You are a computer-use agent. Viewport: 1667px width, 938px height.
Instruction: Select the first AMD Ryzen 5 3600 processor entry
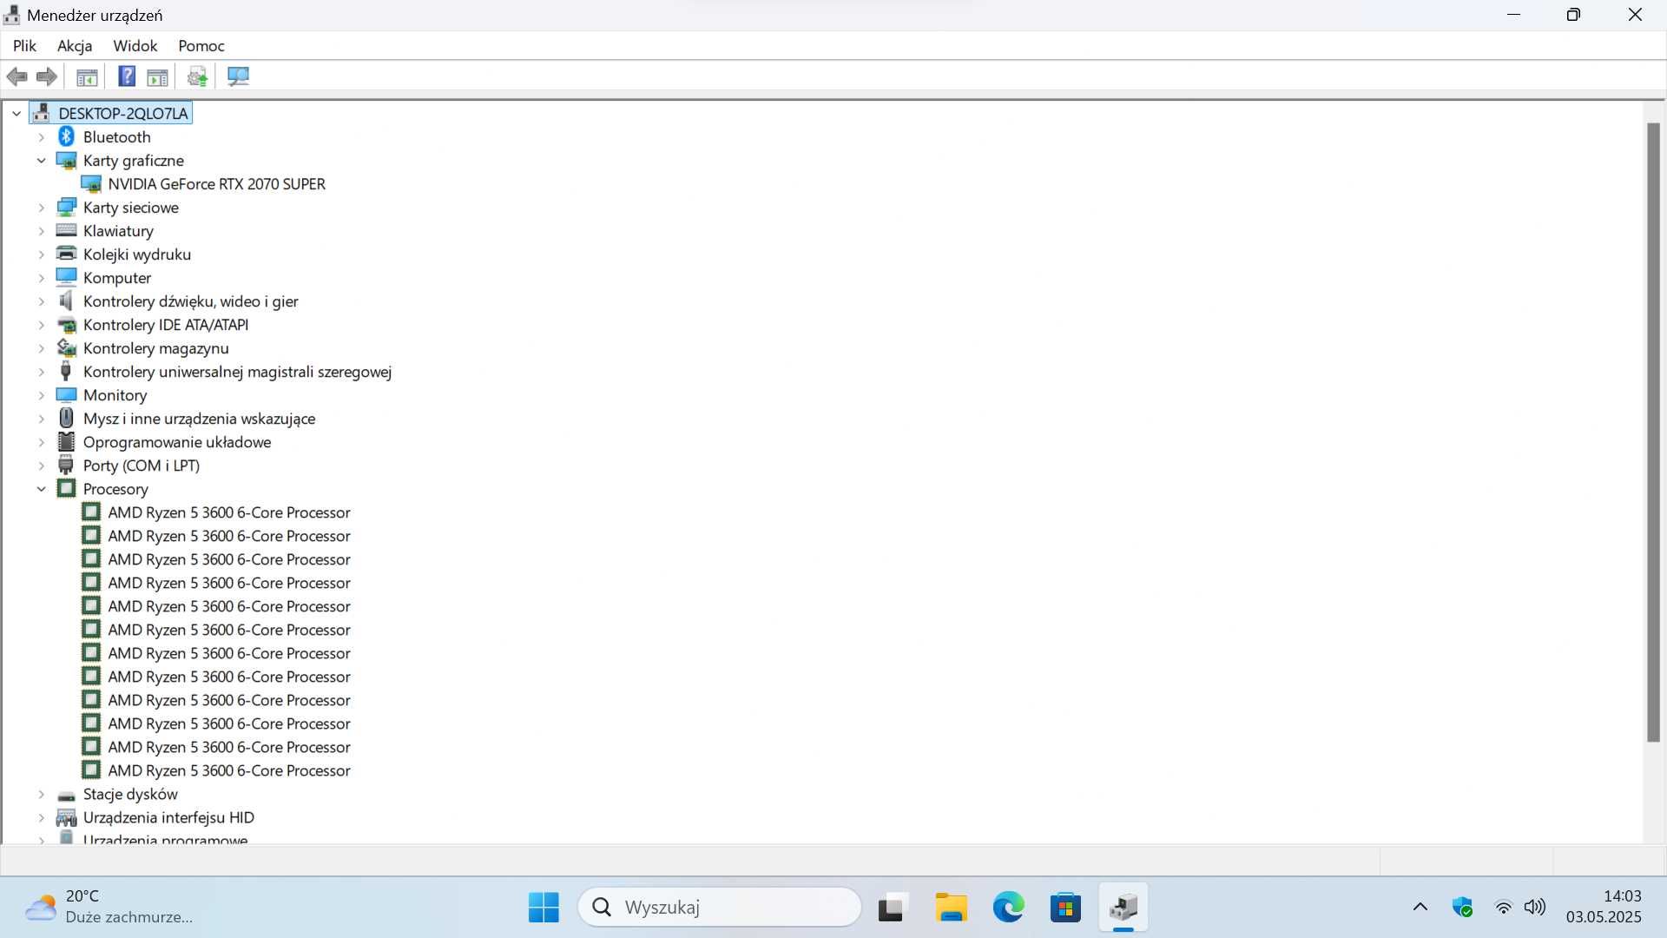pos(229,512)
